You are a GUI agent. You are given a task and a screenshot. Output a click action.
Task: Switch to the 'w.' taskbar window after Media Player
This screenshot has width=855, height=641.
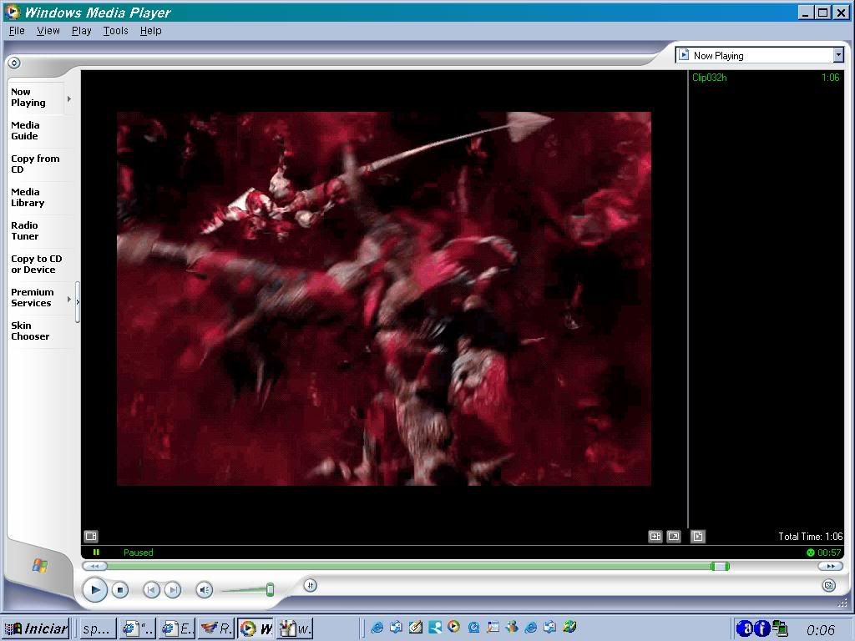click(295, 628)
